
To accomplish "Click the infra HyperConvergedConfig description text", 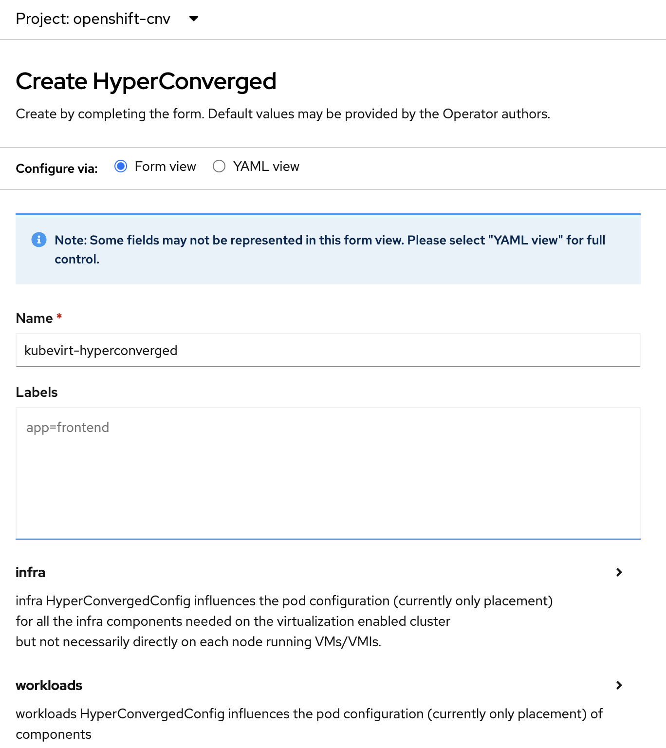I will coord(284,621).
